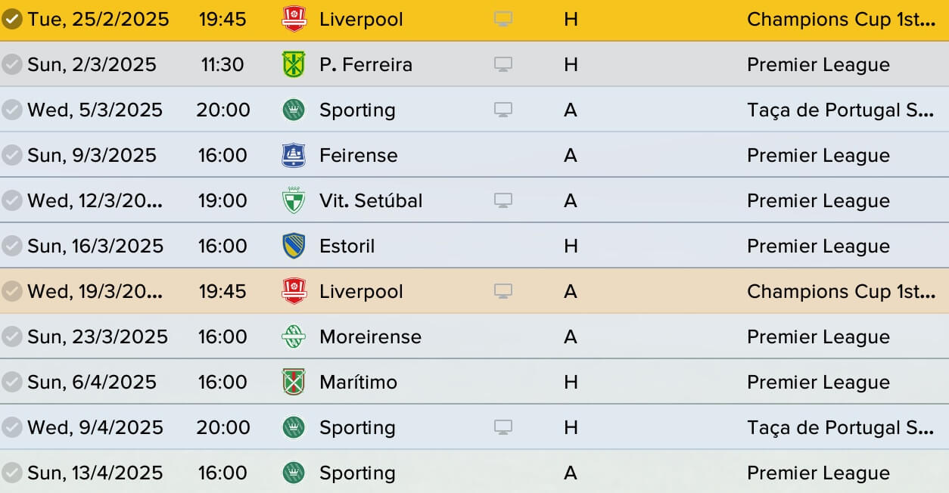Open the Estoril team link

click(347, 246)
